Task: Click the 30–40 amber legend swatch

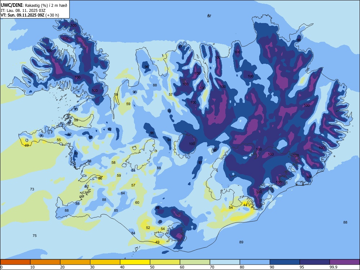Action: pyautogui.click(x=105, y=262)
